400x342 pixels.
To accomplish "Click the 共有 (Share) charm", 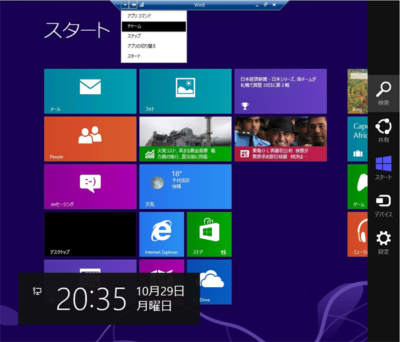I will click(x=383, y=130).
